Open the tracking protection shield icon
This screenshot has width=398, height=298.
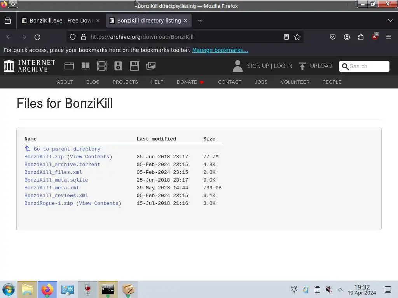click(x=73, y=37)
